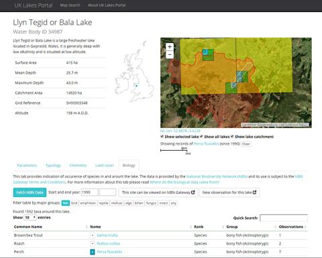Focus the end year field
The image size is (322, 258).
(107, 192)
